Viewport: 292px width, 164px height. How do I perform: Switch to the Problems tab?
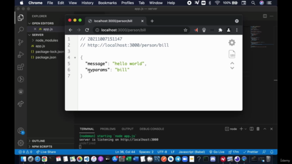(108, 129)
